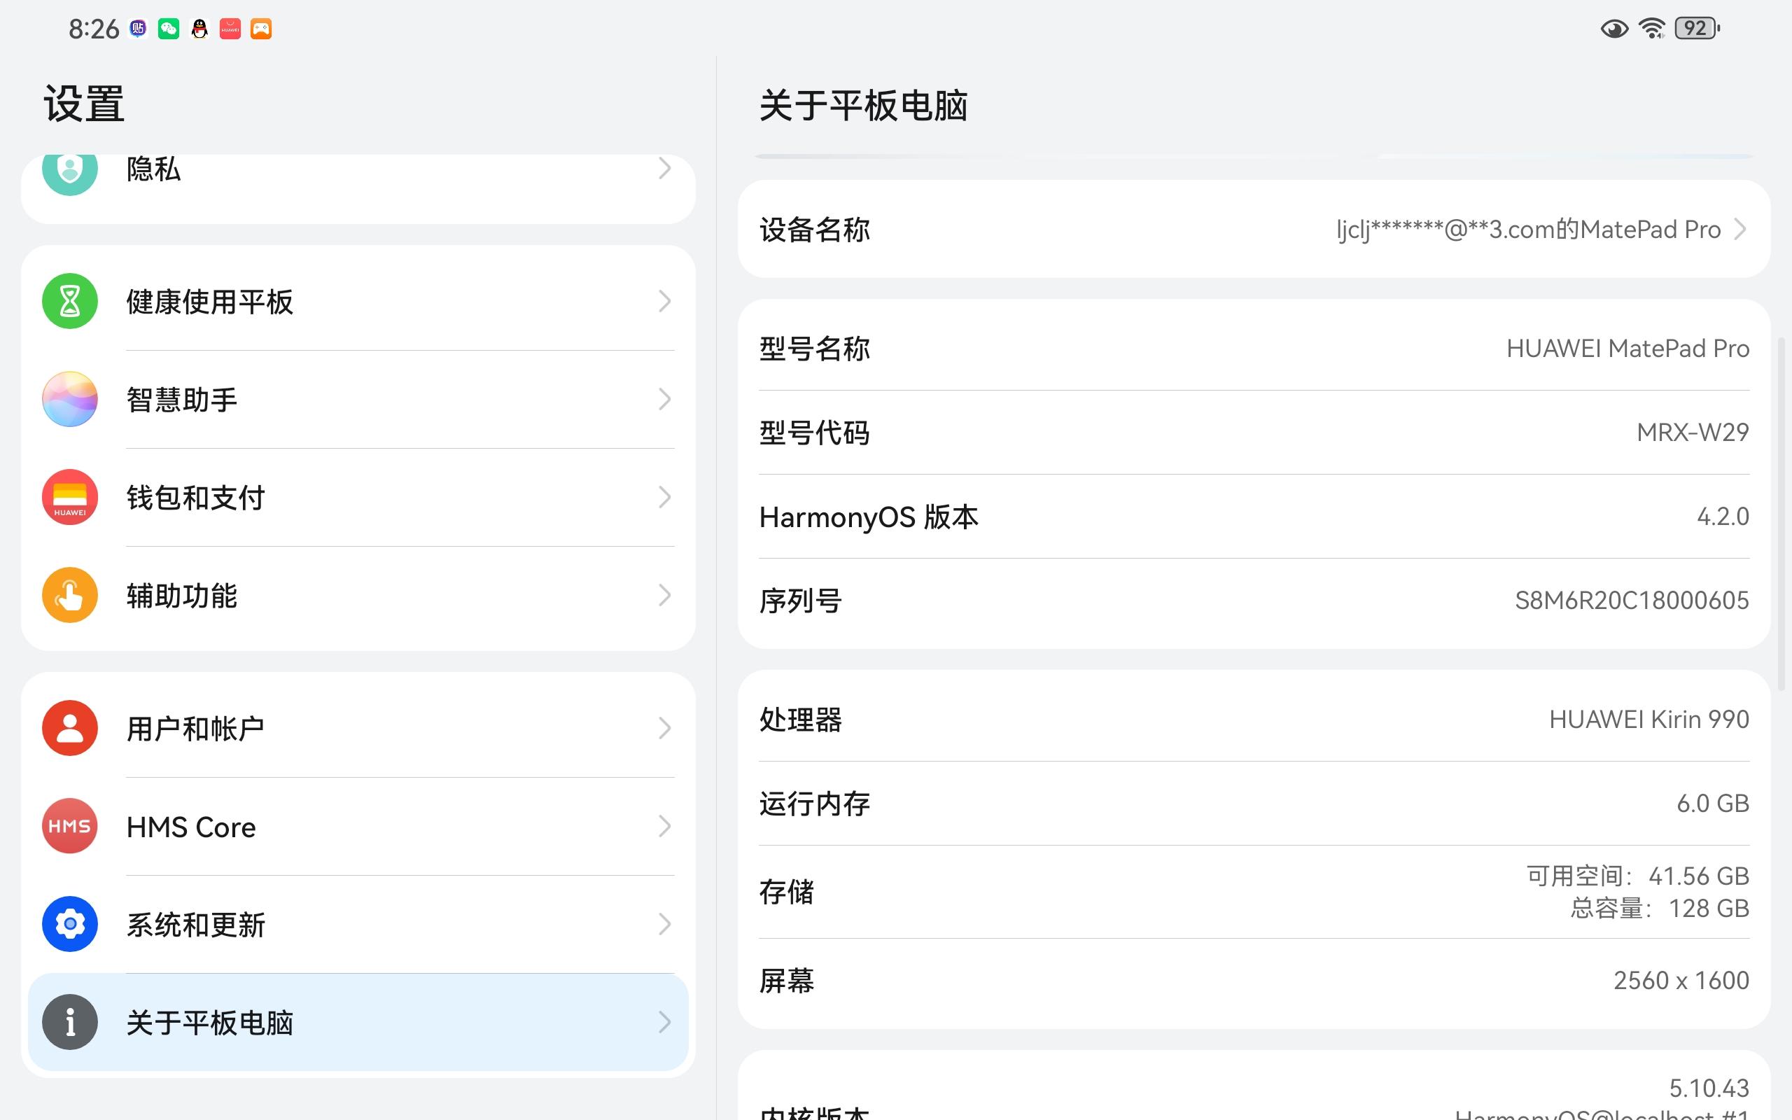Tap the 处理器 label

801,720
